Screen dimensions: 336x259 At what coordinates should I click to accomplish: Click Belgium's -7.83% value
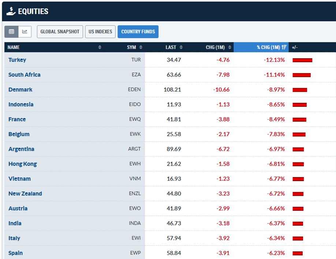[276, 134]
